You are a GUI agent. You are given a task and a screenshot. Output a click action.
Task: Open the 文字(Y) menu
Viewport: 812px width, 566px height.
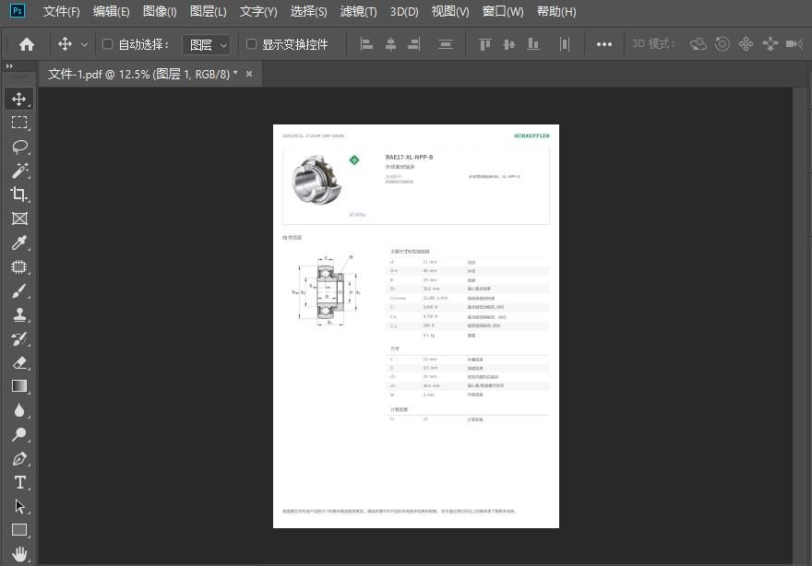point(258,11)
